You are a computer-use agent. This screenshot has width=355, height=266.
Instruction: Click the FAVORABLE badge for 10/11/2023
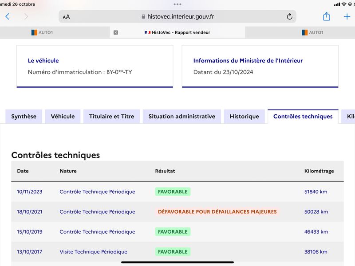coord(173,192)
